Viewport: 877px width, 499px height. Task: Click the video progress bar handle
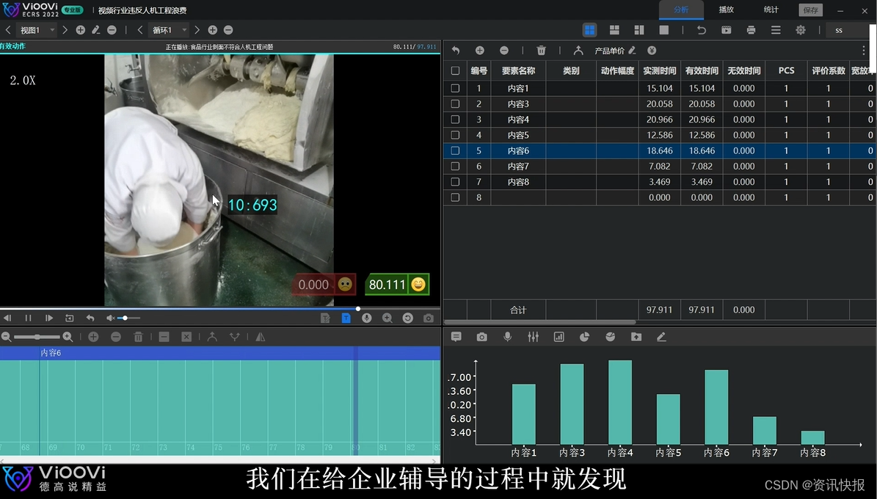[358, 309]
